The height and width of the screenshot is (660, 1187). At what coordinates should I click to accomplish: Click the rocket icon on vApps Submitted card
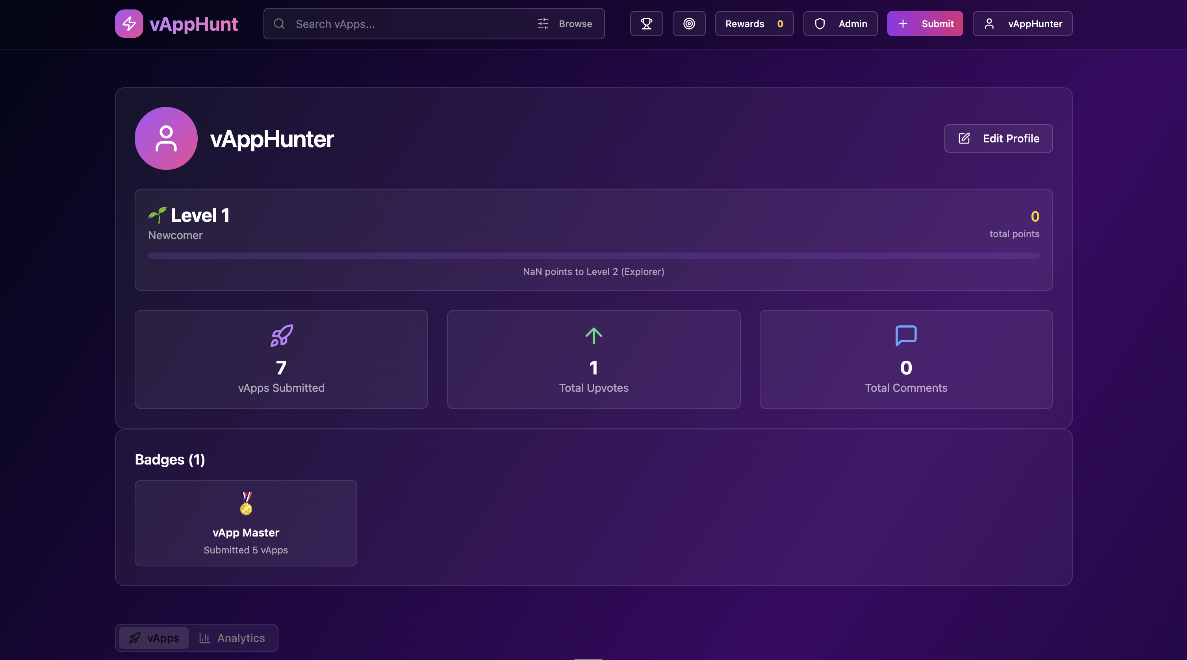[x=281, y=336]
